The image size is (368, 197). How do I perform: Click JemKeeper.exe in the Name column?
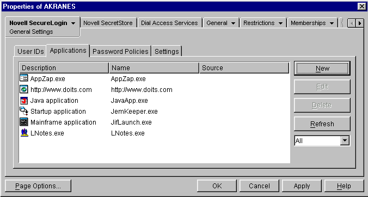134,112
